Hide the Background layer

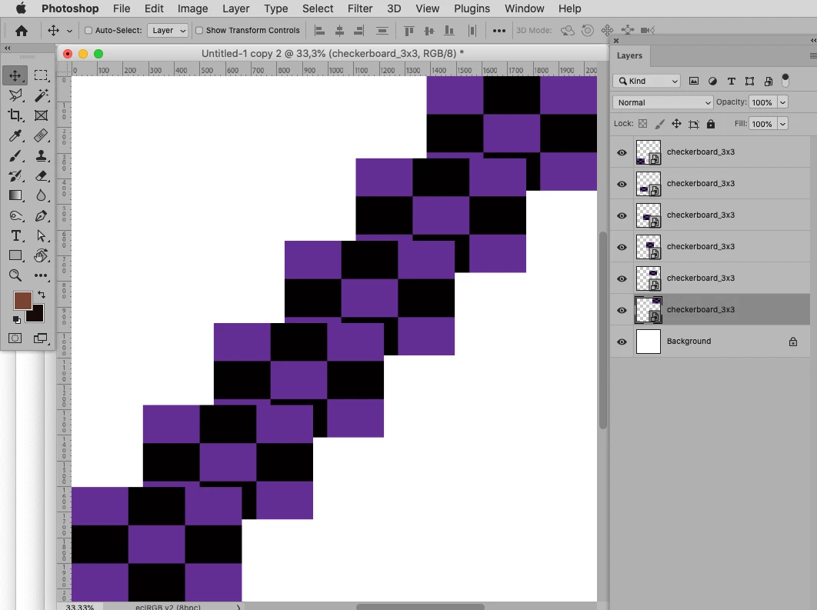(x=622, y=342)
